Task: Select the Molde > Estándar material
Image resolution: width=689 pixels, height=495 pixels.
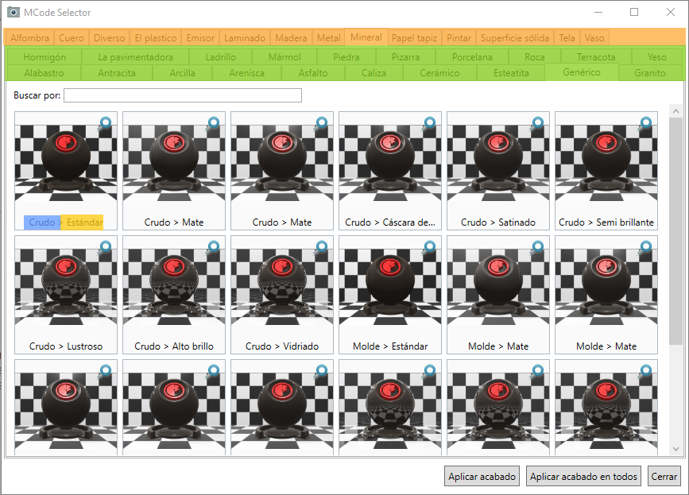Action: (390, 295)
